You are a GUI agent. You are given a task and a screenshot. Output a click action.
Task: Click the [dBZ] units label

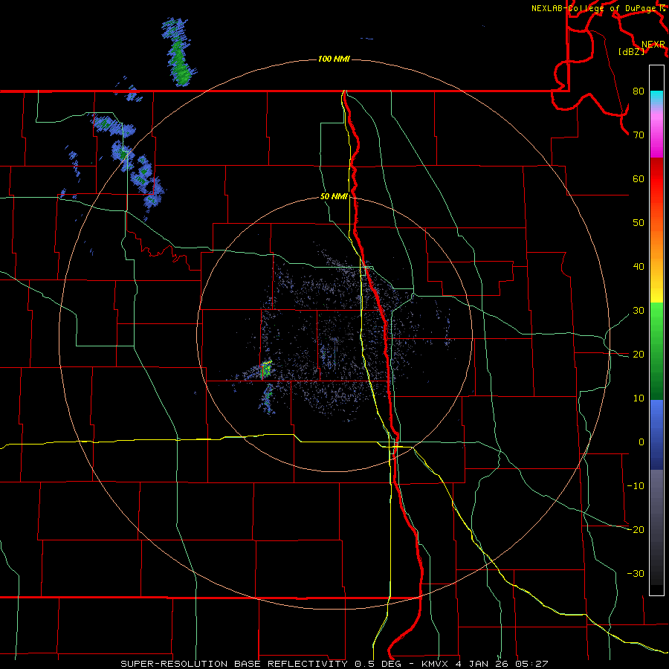pos(631,51)
